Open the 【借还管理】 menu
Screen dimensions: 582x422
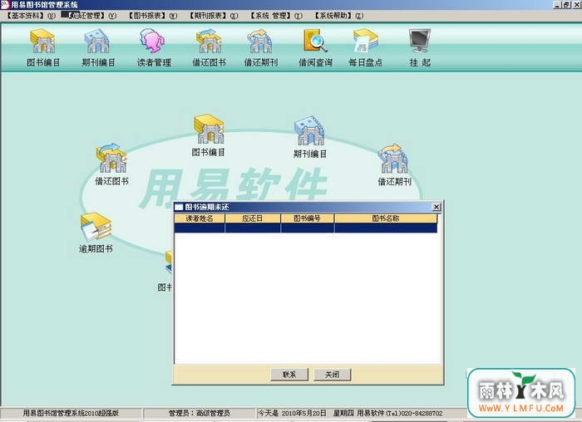coord(91,16)
